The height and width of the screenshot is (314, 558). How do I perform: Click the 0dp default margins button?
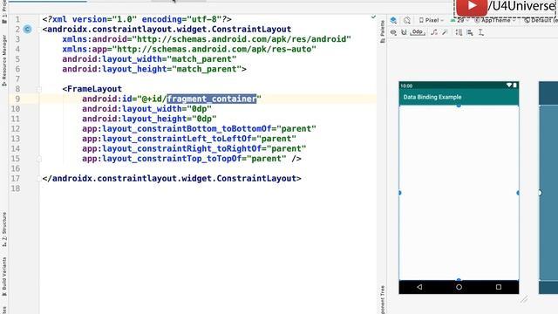pyautogui.click(x=417, y=32)
